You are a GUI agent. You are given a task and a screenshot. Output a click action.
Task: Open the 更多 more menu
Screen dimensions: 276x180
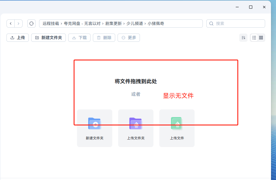(129, 38)
